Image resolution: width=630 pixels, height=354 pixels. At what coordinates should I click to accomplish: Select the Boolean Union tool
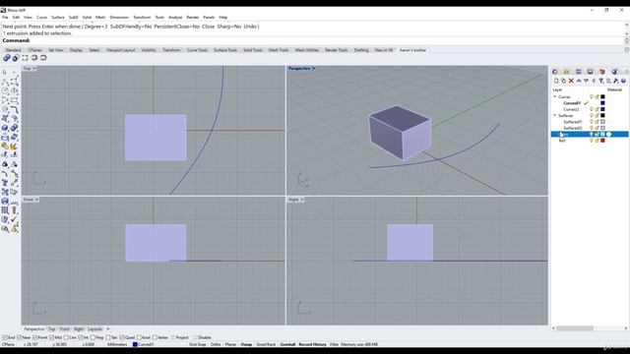point(14,128)
